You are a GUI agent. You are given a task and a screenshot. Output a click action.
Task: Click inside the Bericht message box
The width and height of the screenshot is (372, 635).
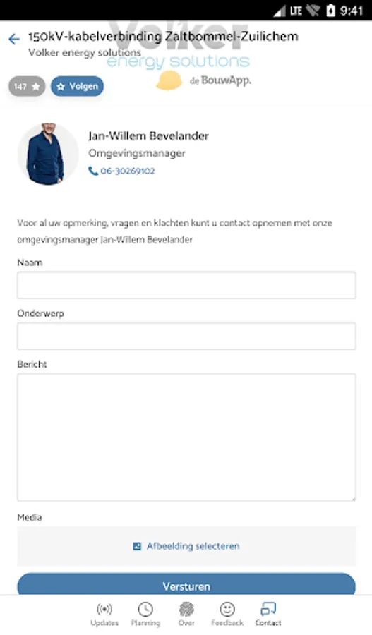186,437
